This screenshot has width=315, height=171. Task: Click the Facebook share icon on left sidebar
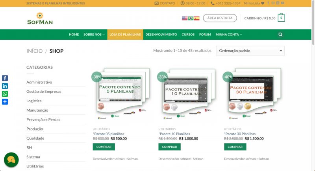click(5, 78)
